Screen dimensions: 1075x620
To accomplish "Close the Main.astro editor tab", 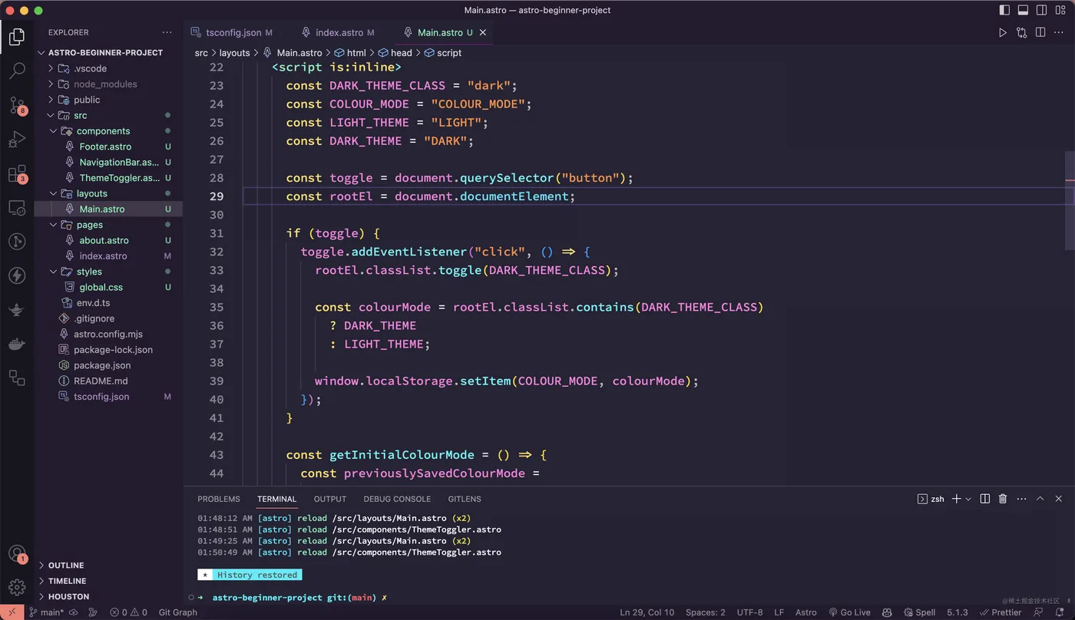I will click(x=483, y=32).
